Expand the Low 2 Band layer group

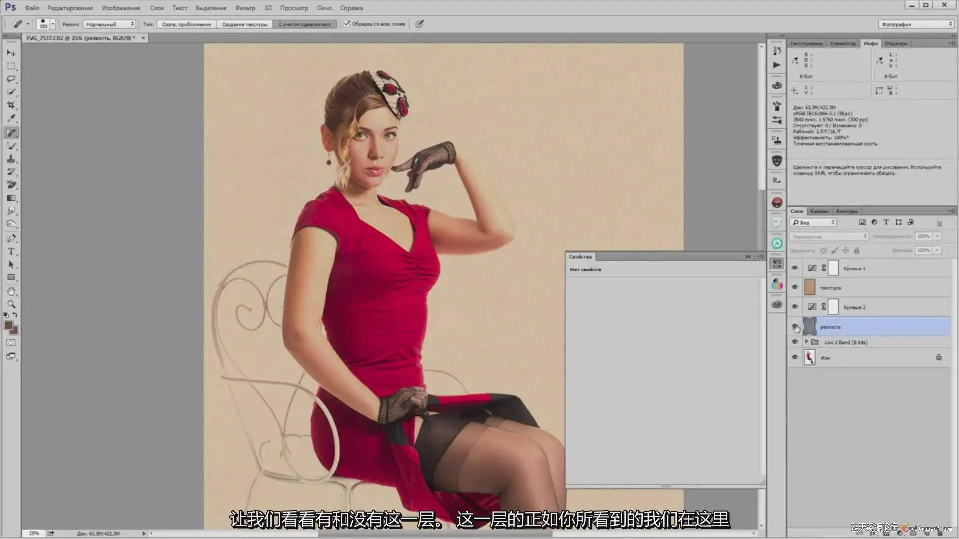coord(806,342)
